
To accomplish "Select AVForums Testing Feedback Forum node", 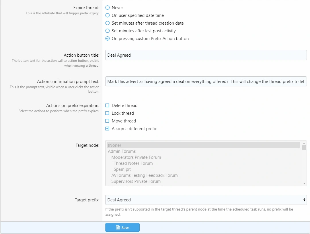I will (145, 175).
